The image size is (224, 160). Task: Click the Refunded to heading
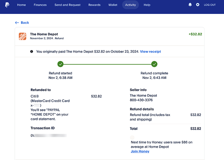point(41,90)
